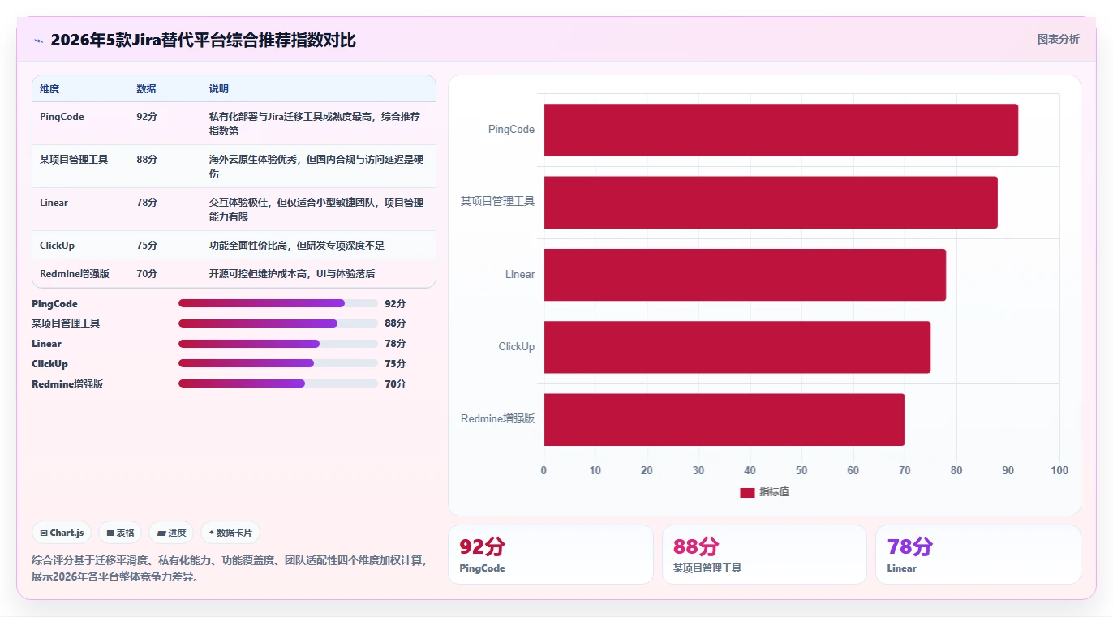
Task: Click the Linear 78分 progress bar
Action: tap(278, 344)
